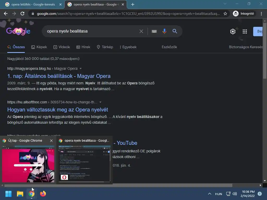Click horizontal scrollbar right arrow
This screenshot has height=200, width=267.
260,185
